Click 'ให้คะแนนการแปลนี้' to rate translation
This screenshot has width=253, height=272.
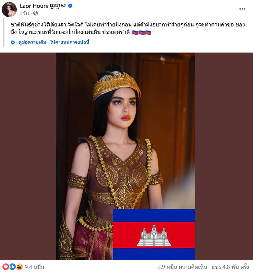(x=70, y=42)
